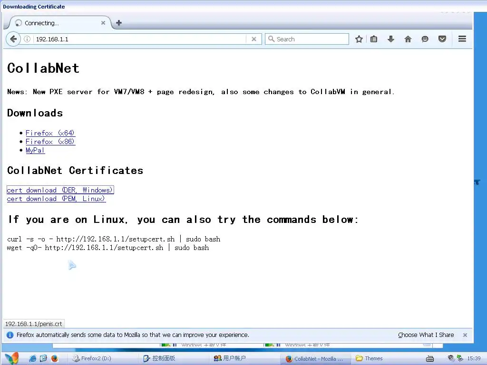Open the MyPal download link
Image resolution: width=487 pixels, height=365 pixels.
point(35,150)
